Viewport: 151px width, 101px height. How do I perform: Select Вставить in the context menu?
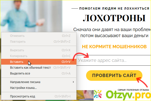(x=17, y=62)
